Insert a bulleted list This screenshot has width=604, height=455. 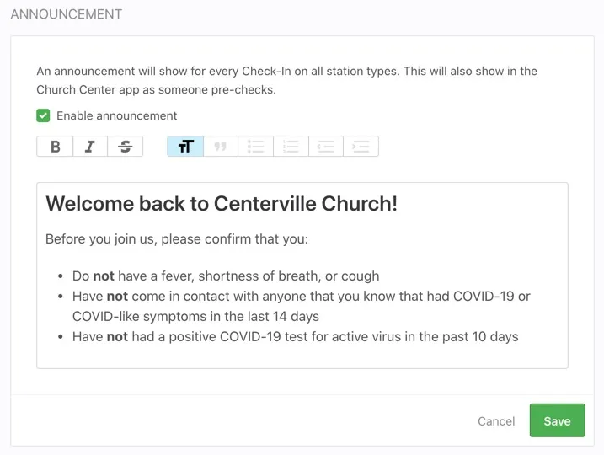coord(256,147)
